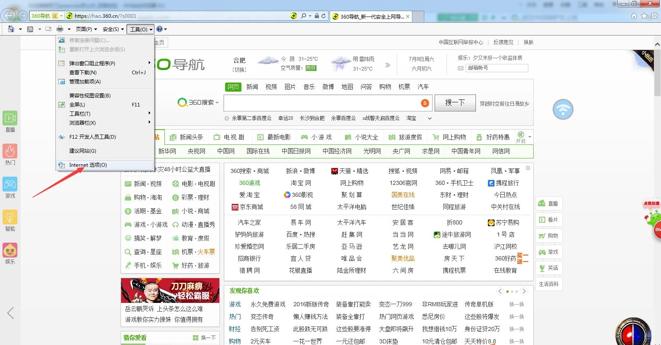Click 购物 cart in the right sidebar
The height and width of the screenshot is (345, 661).
549,236
